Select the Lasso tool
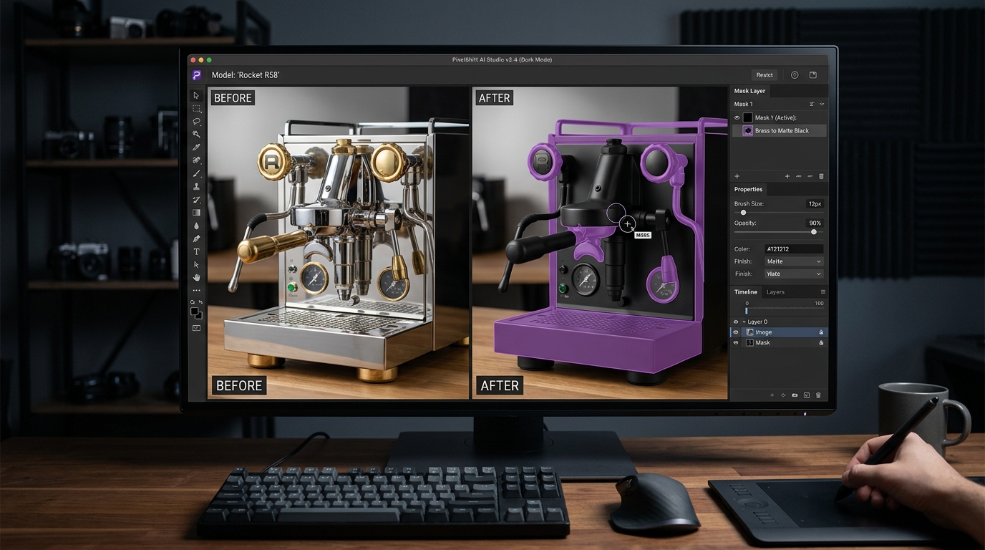Screen dimensions: 985x550 click(196, 121)
